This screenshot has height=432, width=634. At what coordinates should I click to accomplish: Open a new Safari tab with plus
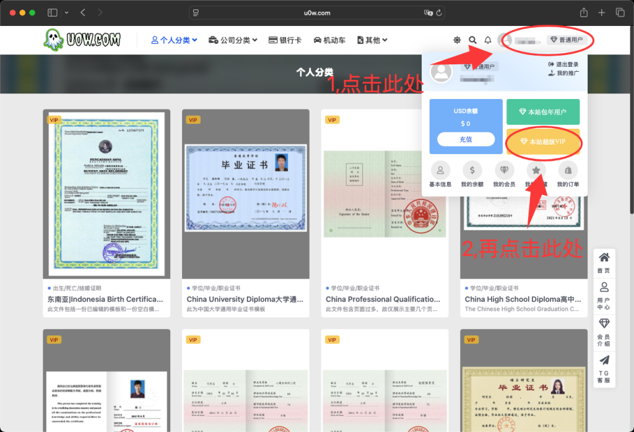click(602, 12)
